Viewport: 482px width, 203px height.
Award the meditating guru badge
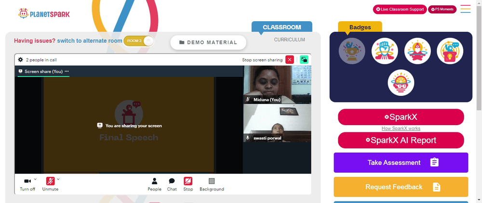417,51
